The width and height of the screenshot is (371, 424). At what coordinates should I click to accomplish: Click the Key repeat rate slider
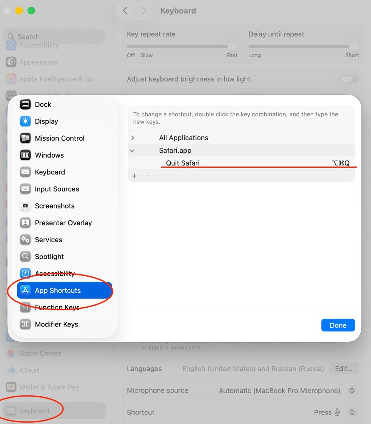182,47
